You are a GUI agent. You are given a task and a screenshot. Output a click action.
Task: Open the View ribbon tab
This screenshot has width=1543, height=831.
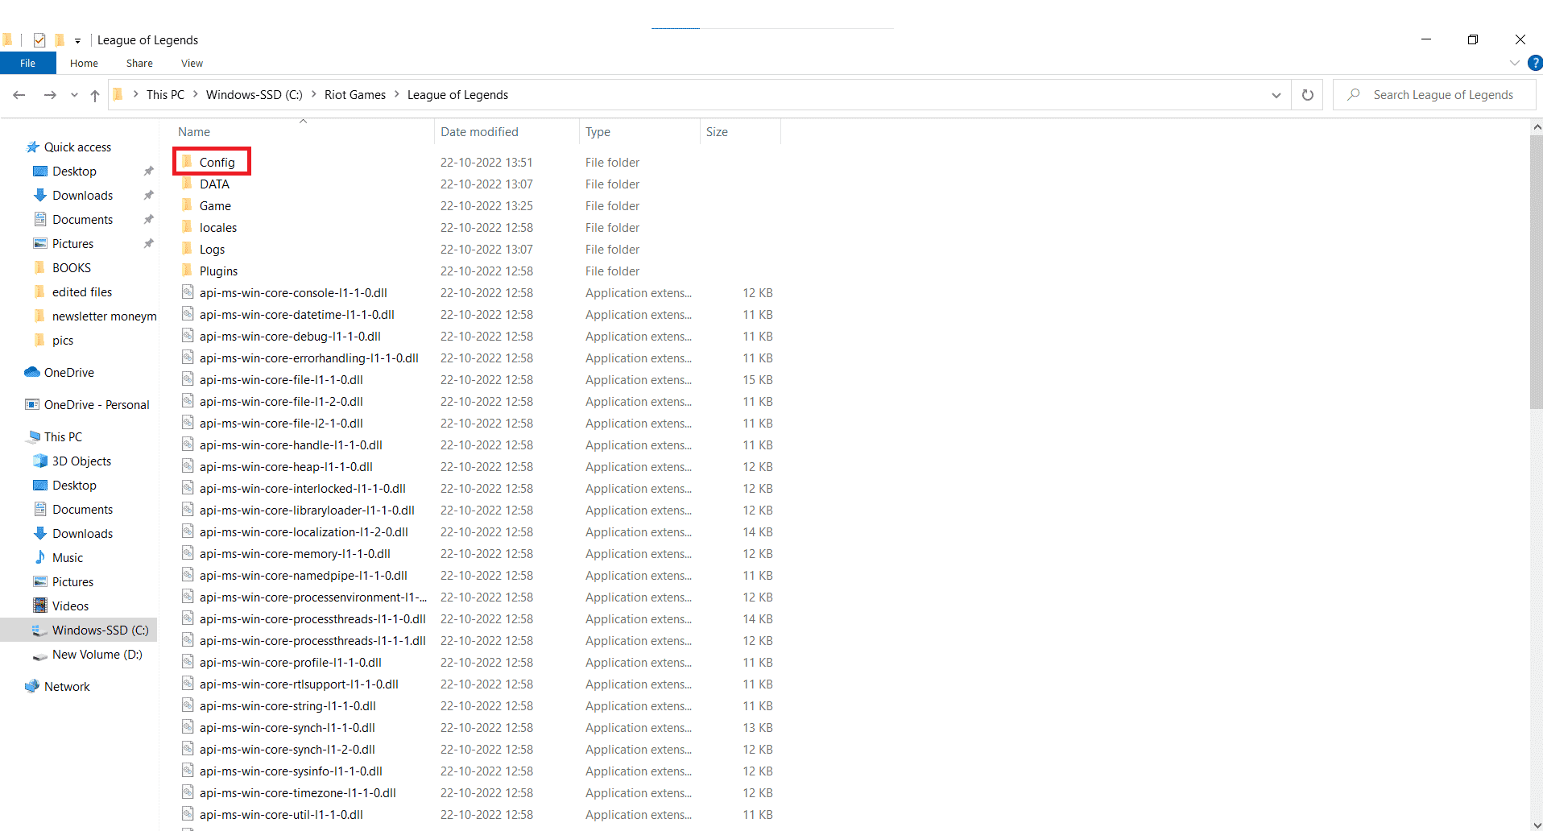(x=192, y=64)
